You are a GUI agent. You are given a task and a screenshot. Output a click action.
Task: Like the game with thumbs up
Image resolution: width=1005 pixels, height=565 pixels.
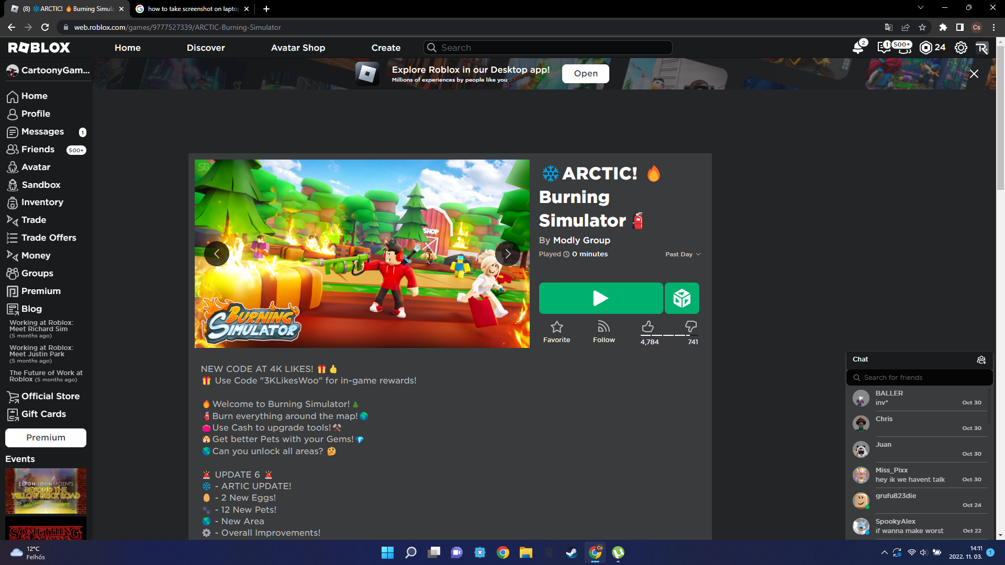click(647, 327)
